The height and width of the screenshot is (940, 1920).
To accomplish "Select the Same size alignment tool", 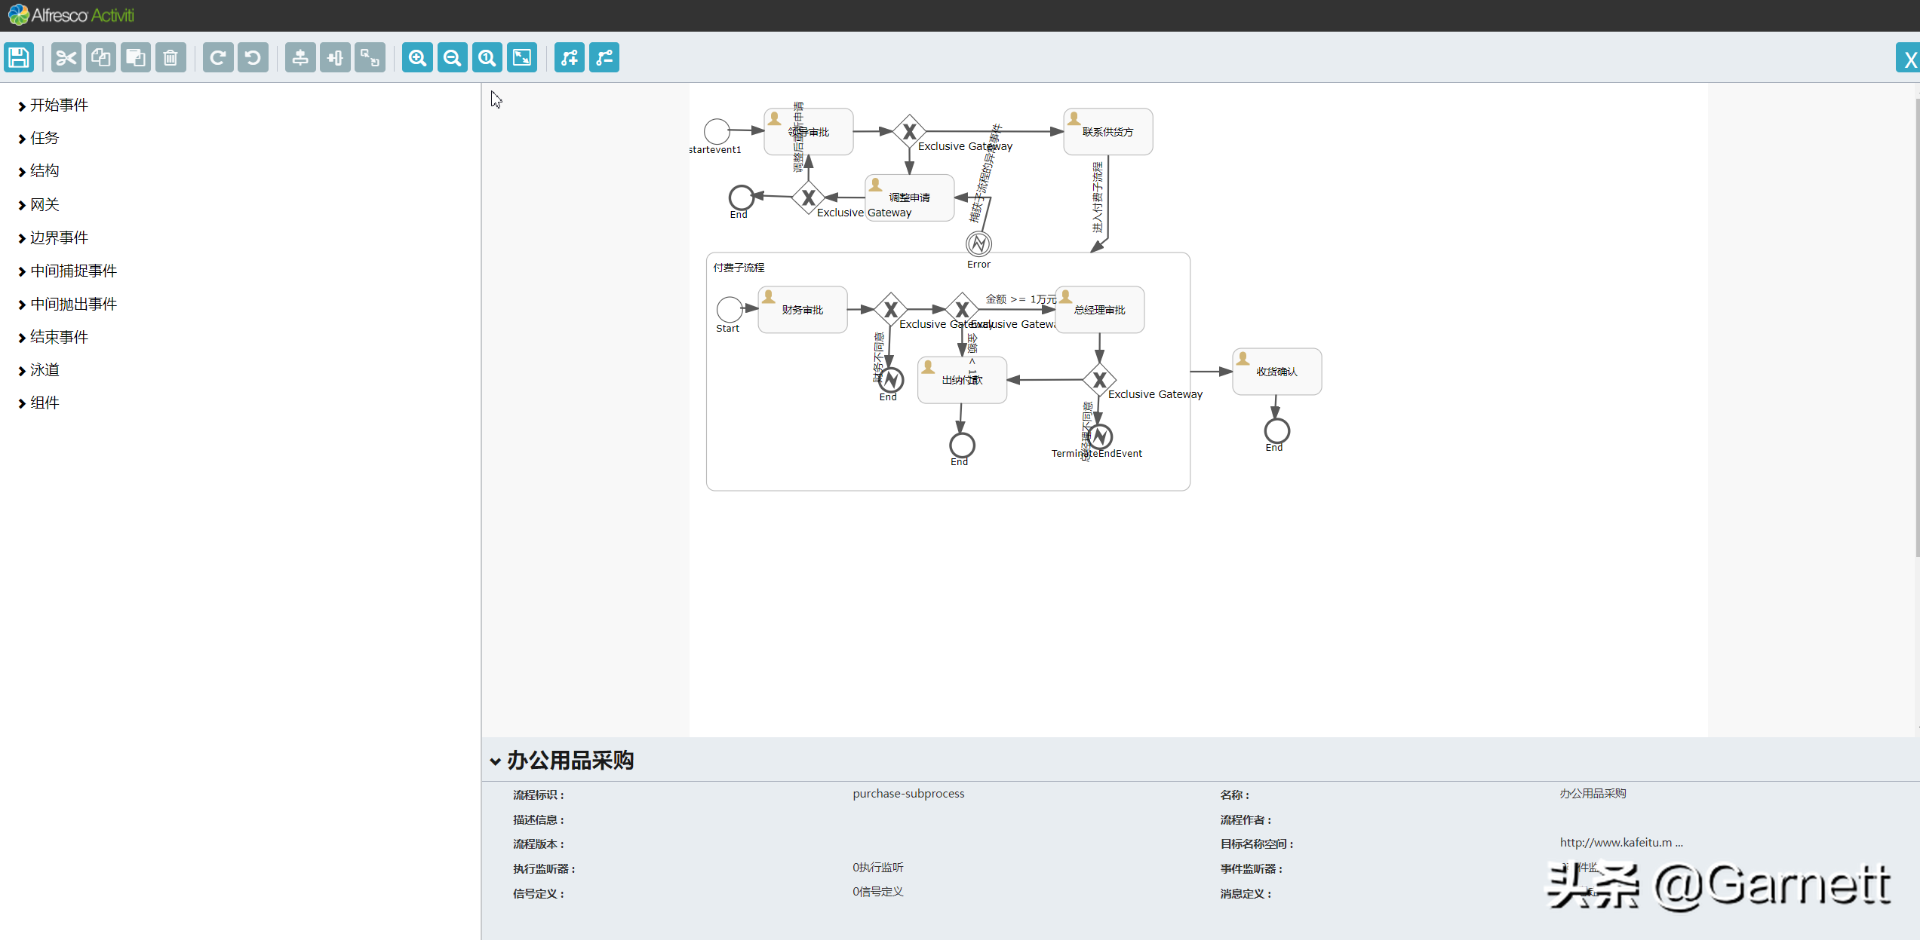I will [369, 57].
